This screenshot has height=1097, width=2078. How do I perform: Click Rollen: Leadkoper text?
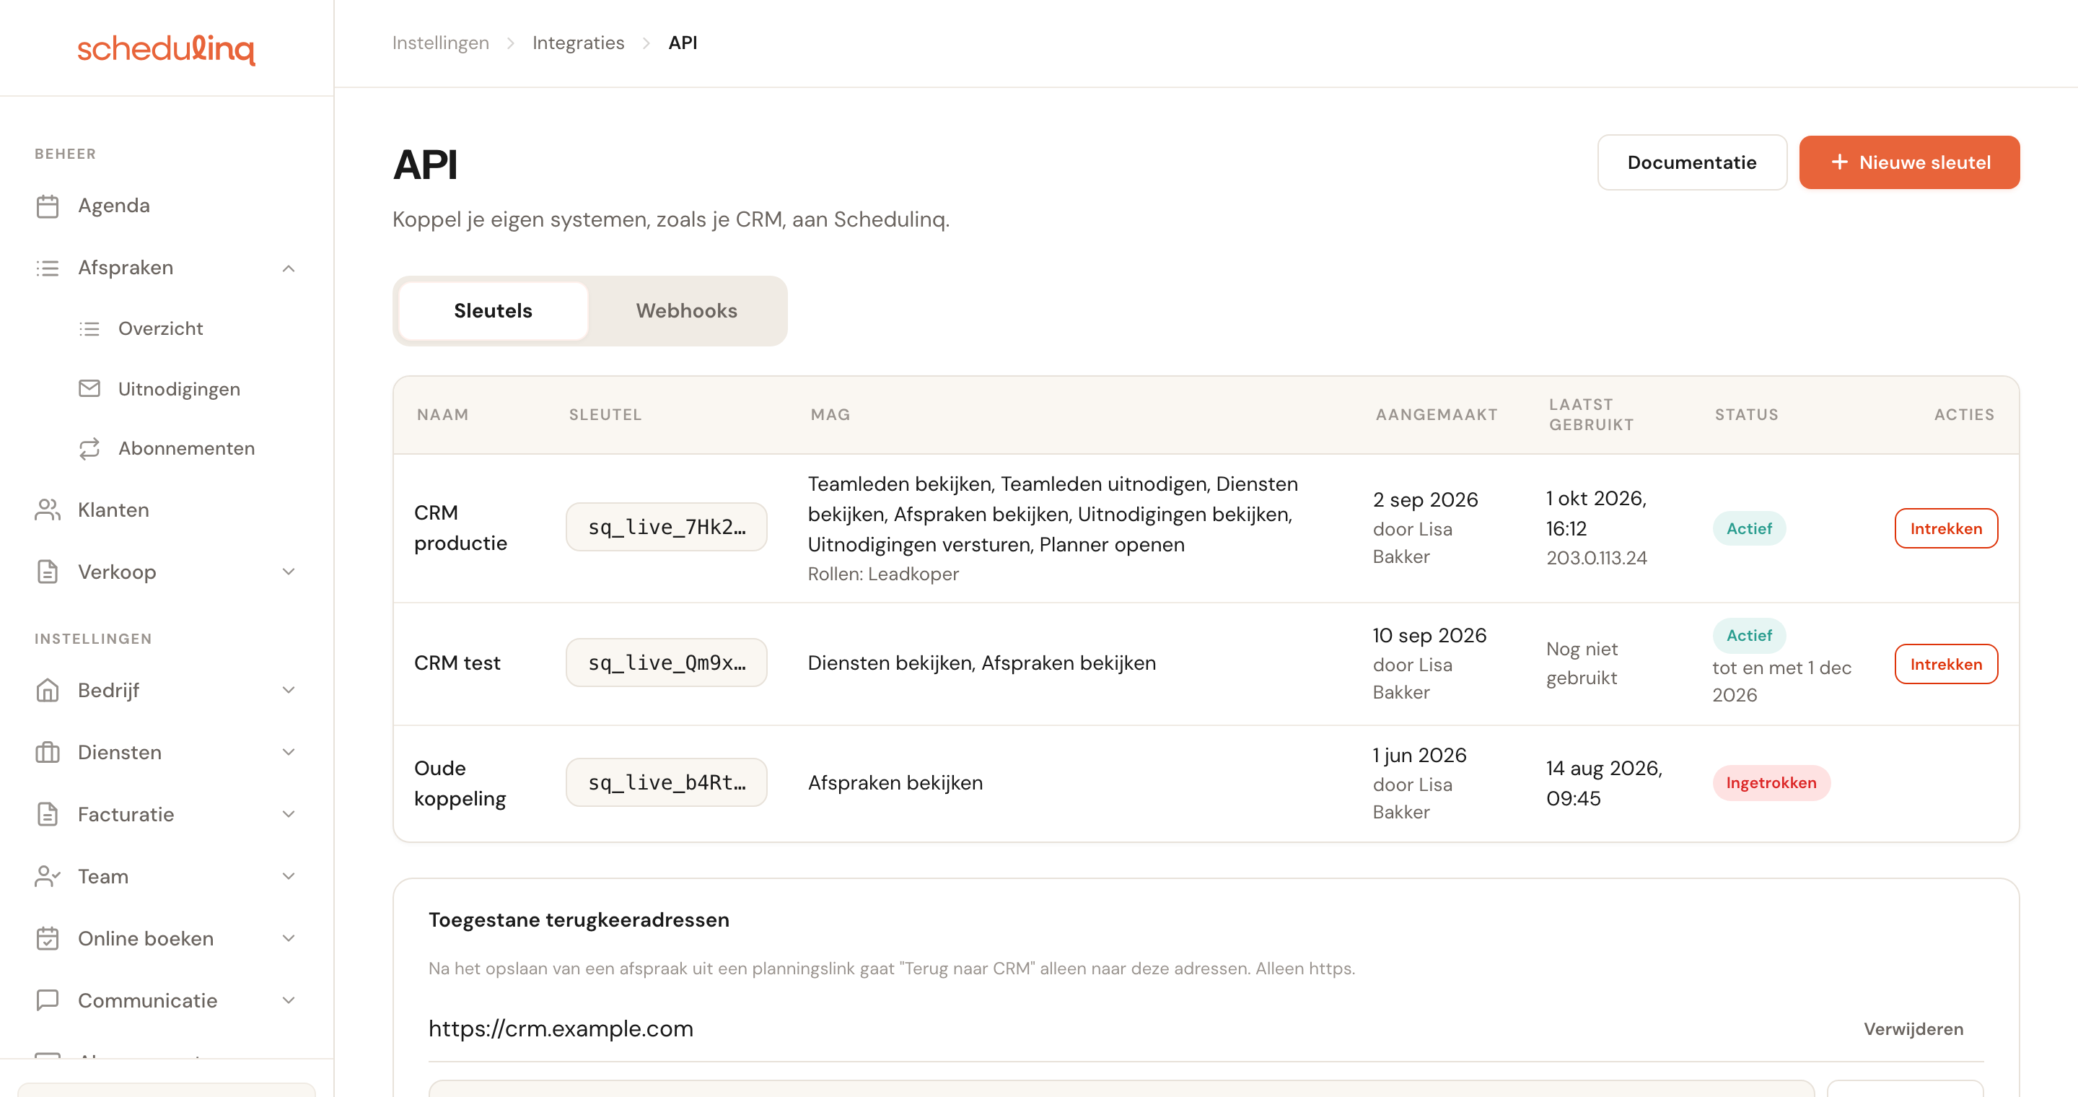[x=883, y=574]
